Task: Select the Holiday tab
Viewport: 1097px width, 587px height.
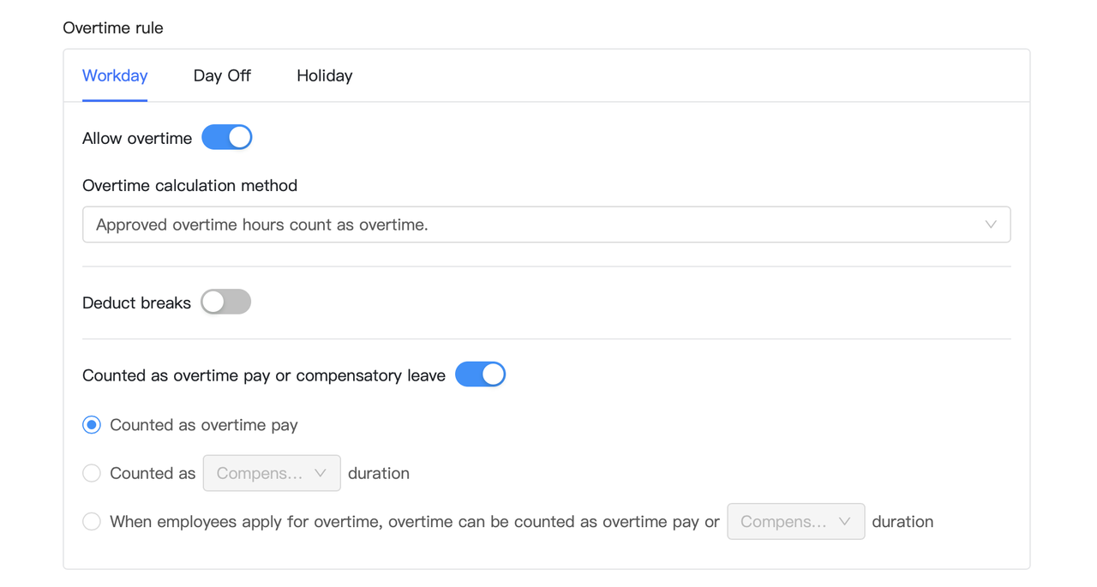Action: pos(324,75)
